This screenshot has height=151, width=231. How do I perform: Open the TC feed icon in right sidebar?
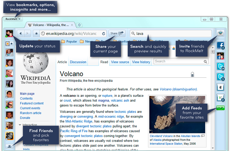[220, 98]
